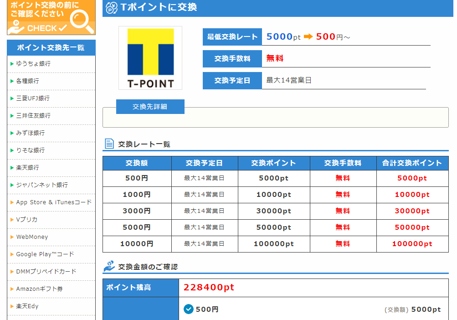The height and width of the screenshot is (320, 457).
Task: Select the 500円 exchange amount option
Action: point(189,309)
